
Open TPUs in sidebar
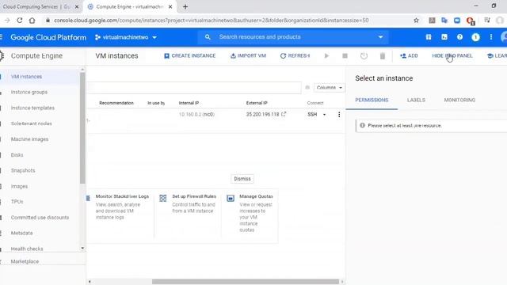click(17, 202)
